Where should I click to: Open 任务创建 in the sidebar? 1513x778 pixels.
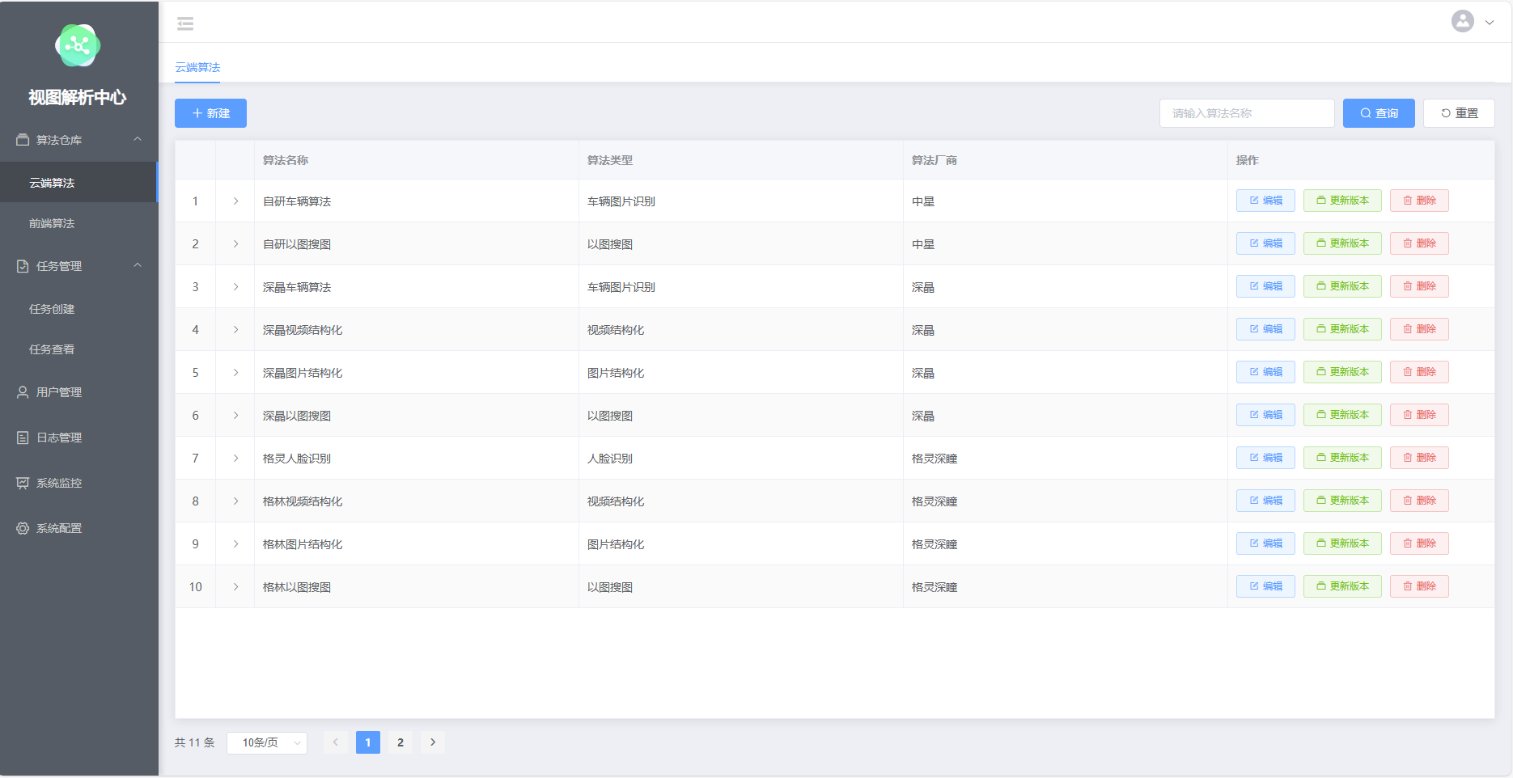pos(78,309)
